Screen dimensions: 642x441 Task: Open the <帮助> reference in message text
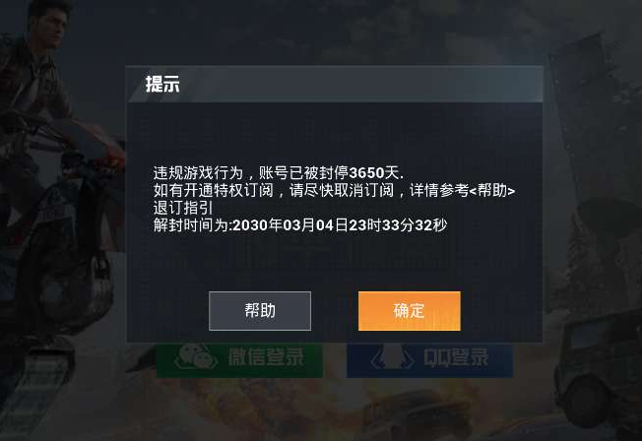pos(491,190)
